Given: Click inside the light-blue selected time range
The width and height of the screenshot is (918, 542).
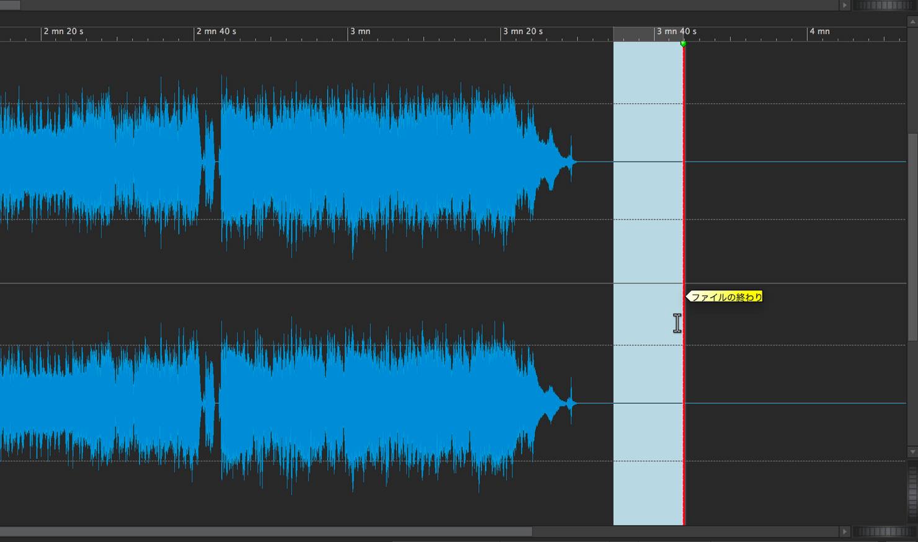Looking at the screenshot, I should pos(648,283).
